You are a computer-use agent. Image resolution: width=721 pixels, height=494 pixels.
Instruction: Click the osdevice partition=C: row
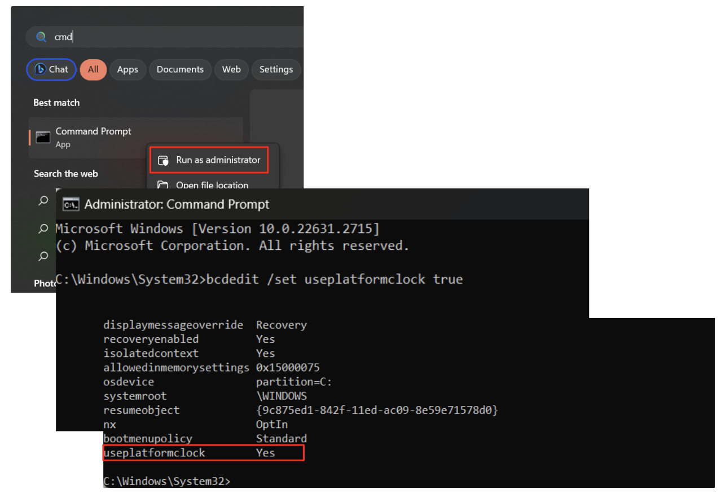[x=218, y=382]
